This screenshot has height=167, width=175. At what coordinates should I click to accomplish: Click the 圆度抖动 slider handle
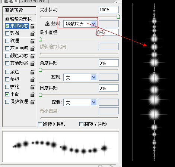click(41, 95)
